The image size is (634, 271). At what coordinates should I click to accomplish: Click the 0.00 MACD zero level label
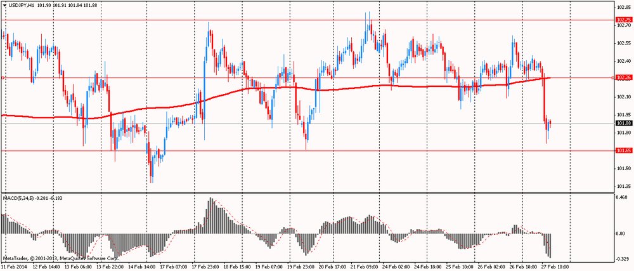[x=621, y=234]
